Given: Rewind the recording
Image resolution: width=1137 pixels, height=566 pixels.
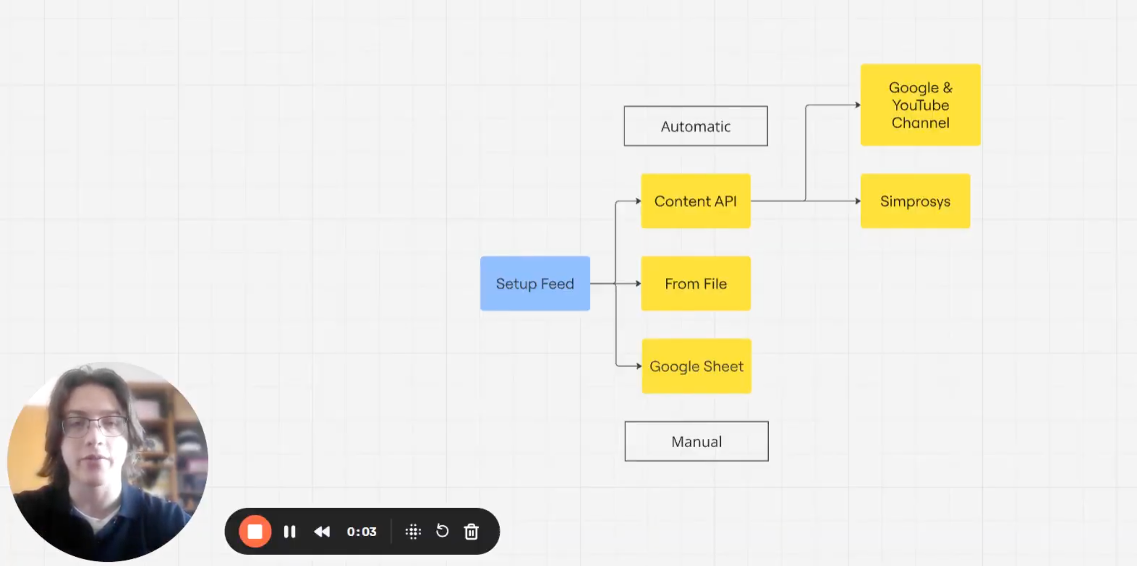Looking at the screenshot, I should [322, 532].
